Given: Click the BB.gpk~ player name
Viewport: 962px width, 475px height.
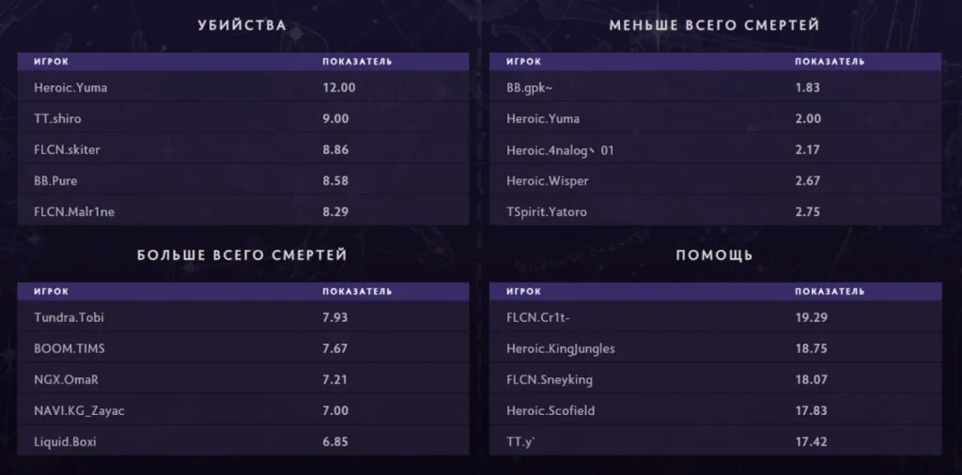Looking at the screenshot, I should 531,87.
